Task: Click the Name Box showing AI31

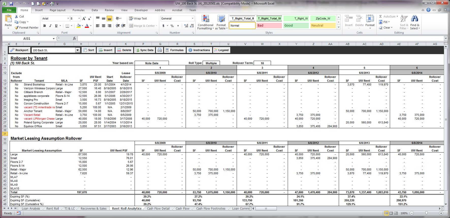Action: pos(27,38)
